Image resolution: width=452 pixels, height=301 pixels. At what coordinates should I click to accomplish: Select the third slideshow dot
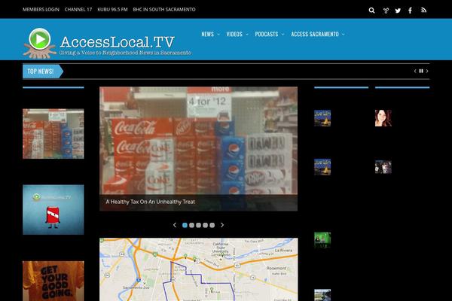pyautogui.click(x=198, y=225)
